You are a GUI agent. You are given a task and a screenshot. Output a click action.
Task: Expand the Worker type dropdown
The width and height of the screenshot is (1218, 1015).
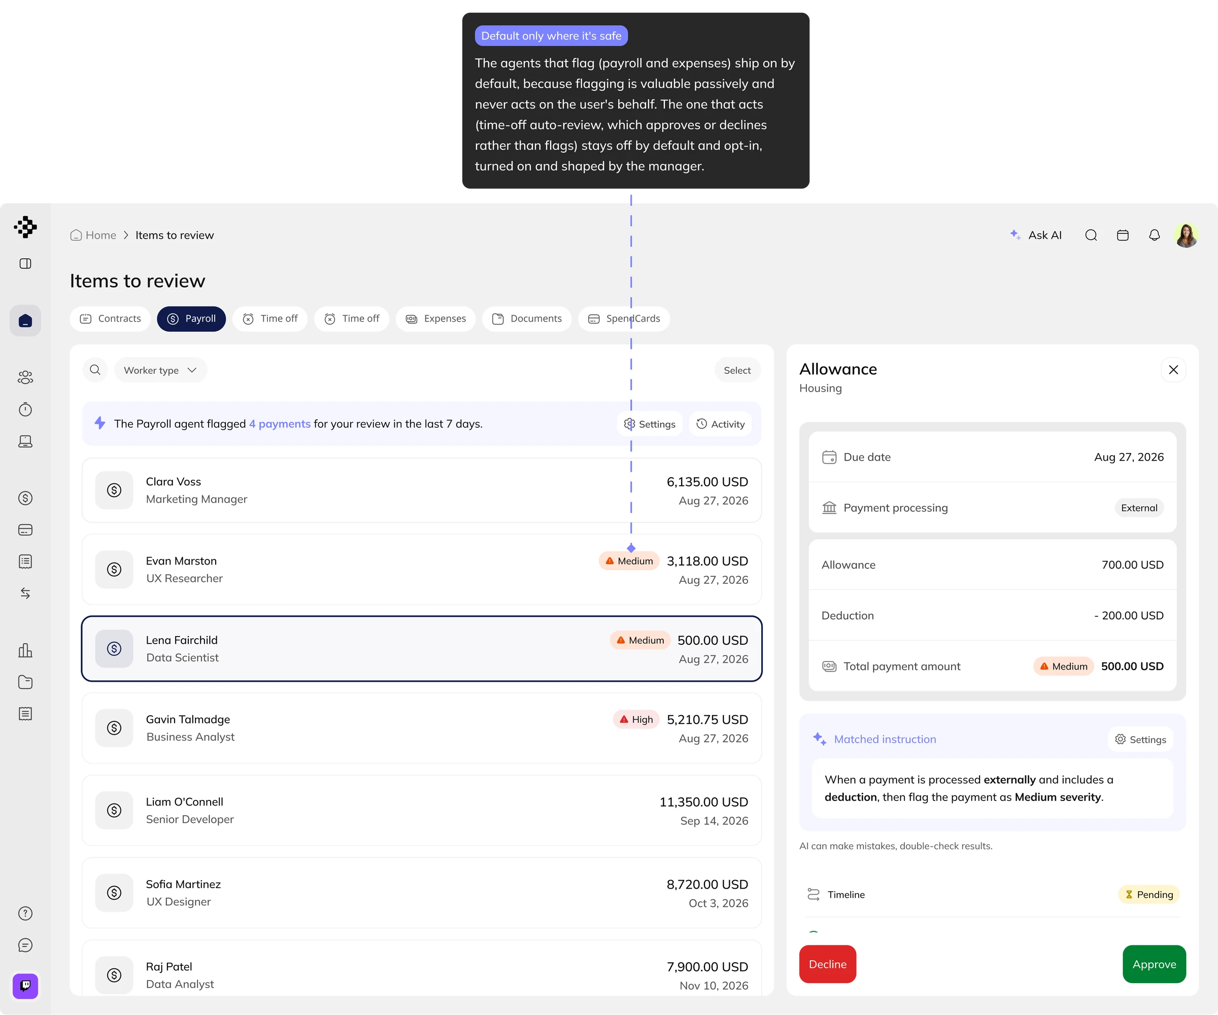(161, 370)
